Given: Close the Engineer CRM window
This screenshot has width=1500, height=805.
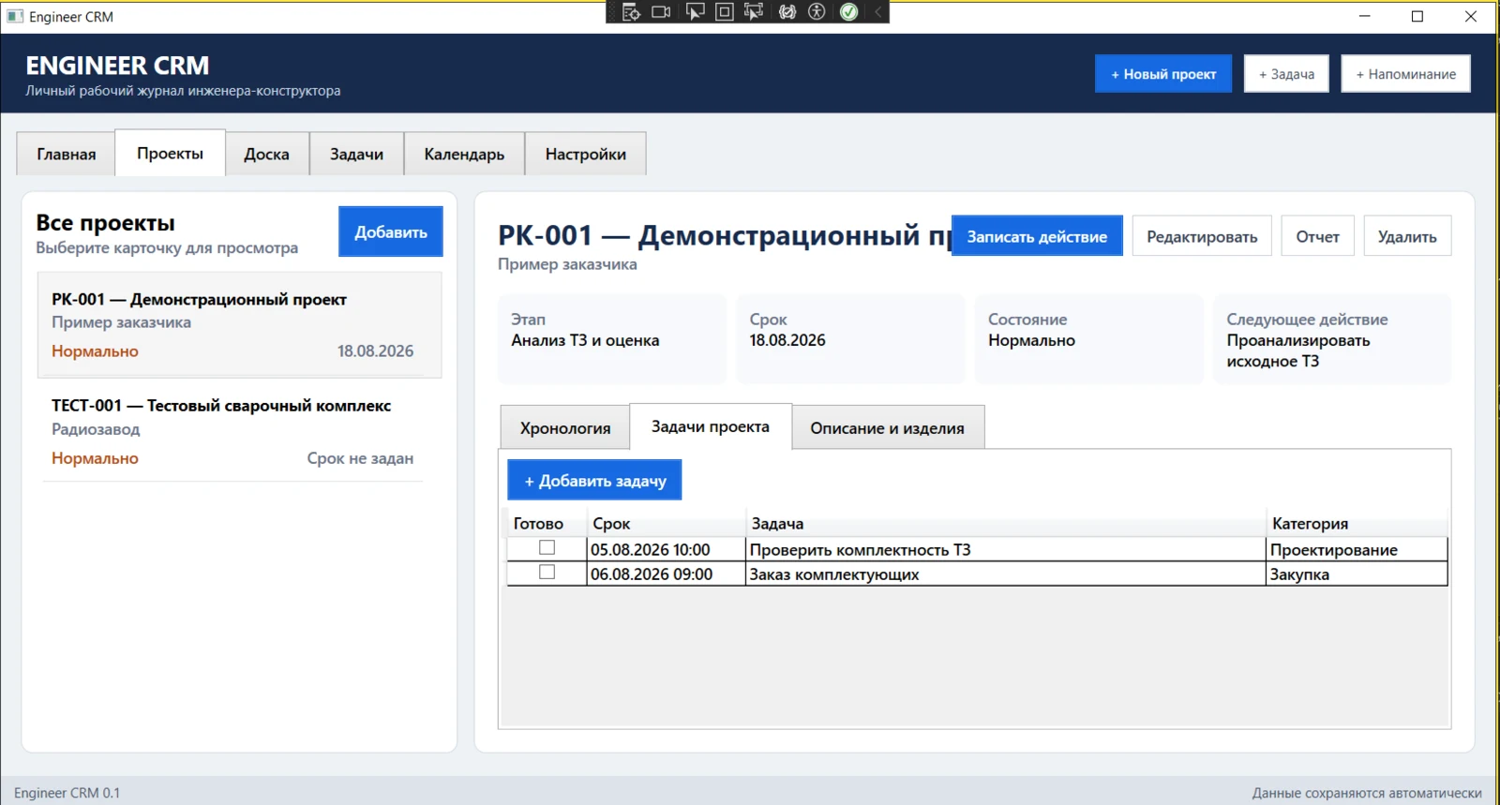Looking at the screenshot, I should click(1470, 16).
